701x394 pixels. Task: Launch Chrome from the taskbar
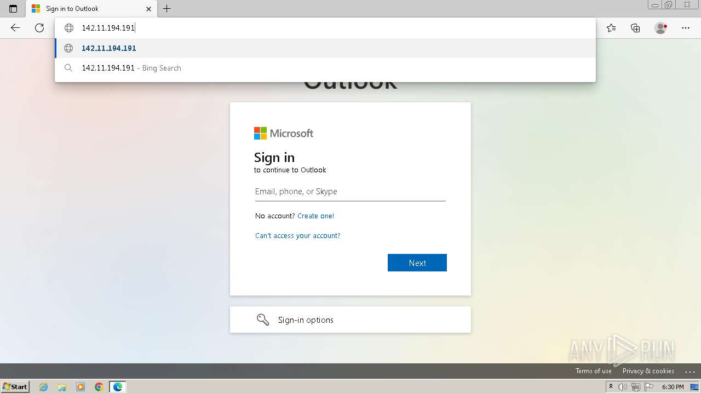tap(99, 387)
